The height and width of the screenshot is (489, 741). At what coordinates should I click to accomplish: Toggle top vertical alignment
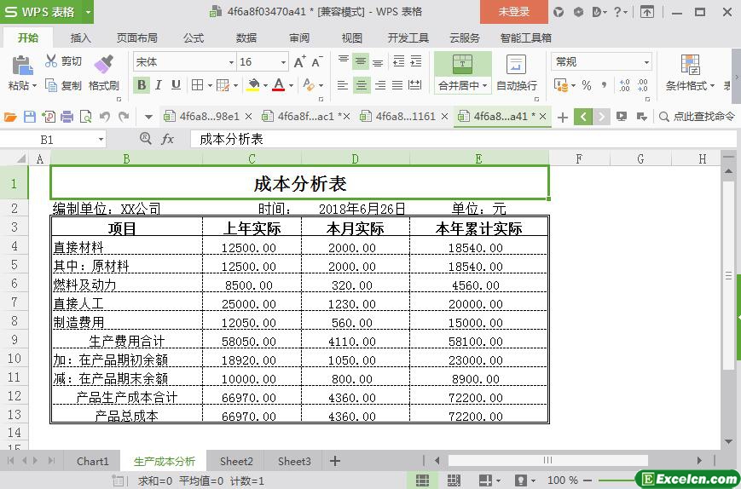click(344, 60)
